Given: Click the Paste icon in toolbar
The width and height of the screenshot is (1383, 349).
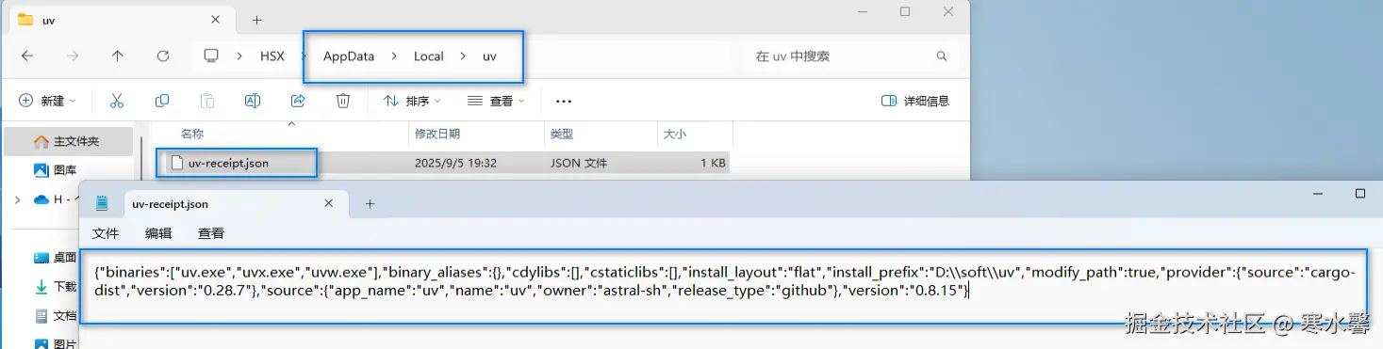Looking at the screenshot, I should tap(207, 101).
